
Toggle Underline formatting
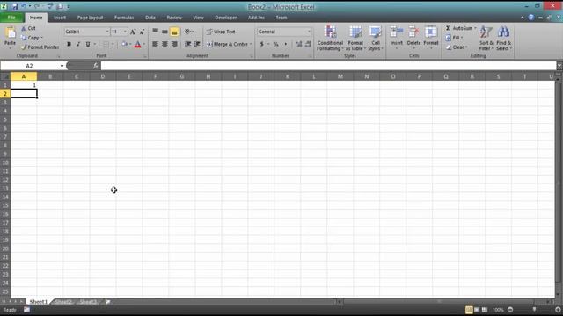(x=88, y=45)
